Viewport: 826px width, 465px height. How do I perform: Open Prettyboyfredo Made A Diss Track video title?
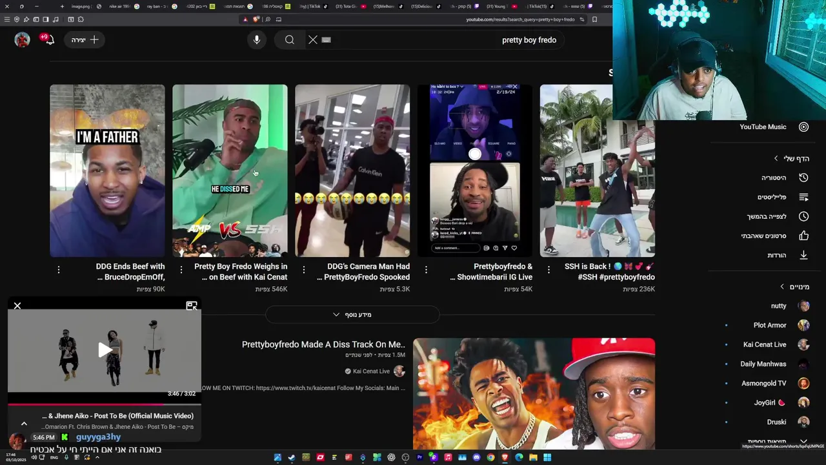pyautogui.click(x=323, y=345)
